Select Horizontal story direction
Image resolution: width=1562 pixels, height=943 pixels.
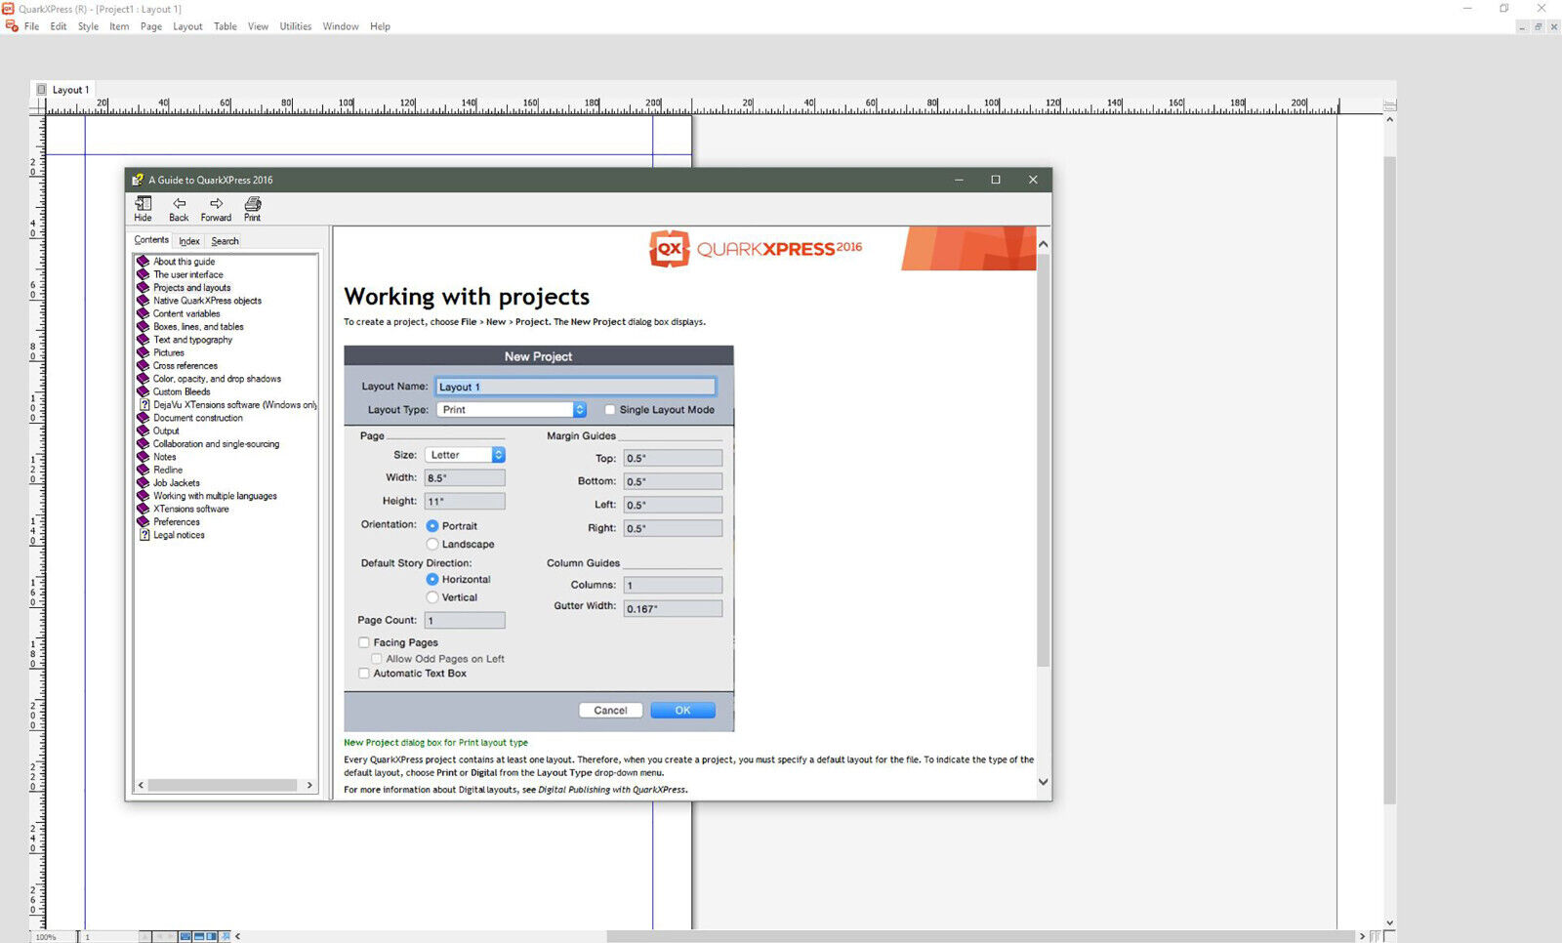pos(432,579)
